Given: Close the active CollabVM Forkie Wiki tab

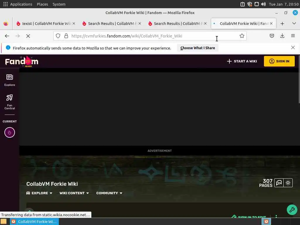Looking at the screenshot, I should (x=271, y=23).
